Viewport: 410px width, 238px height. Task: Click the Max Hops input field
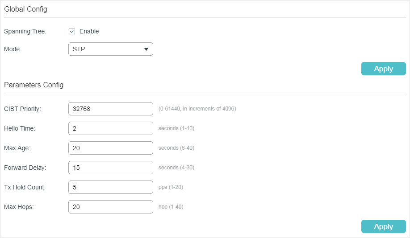point(111,207)
